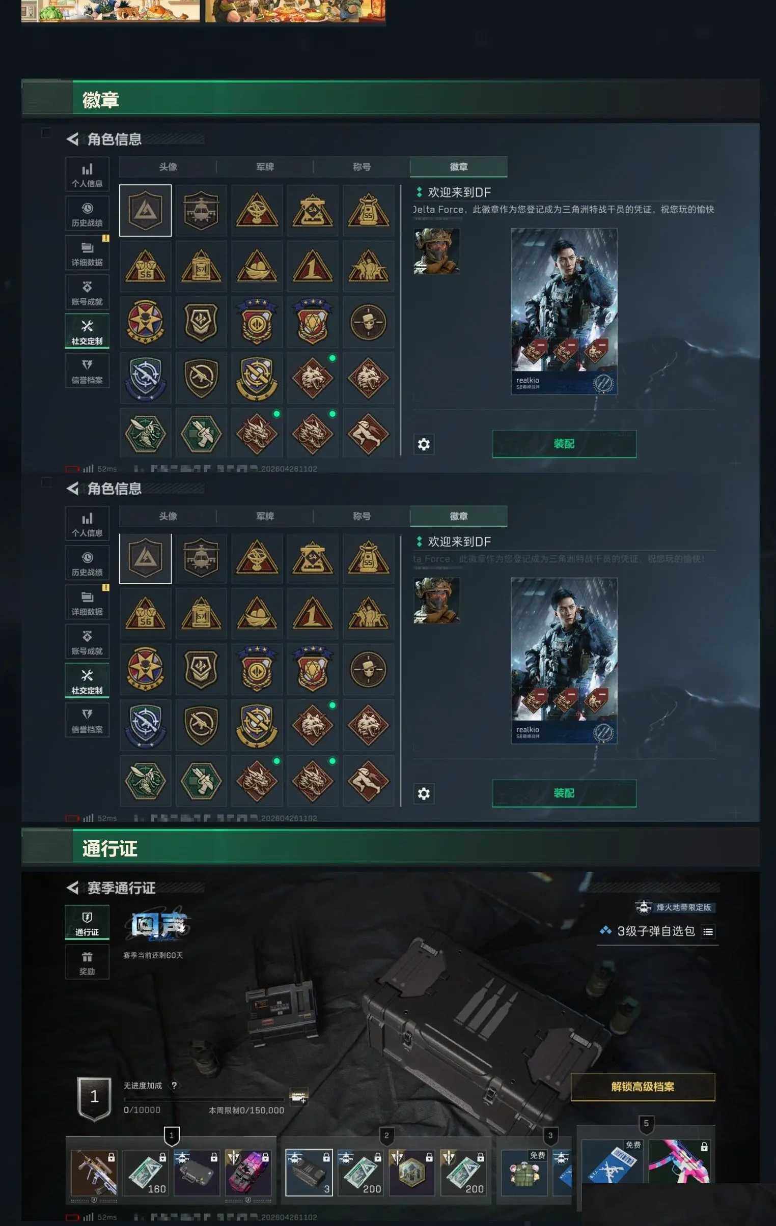The width and height of the screenshot is (776, 1226).
Task: Select the S6 triangle badge in lower grid
Action: [x=145, y=613]
